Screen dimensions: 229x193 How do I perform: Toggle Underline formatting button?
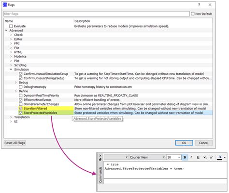pyautogui.click(x=198, y=157)
